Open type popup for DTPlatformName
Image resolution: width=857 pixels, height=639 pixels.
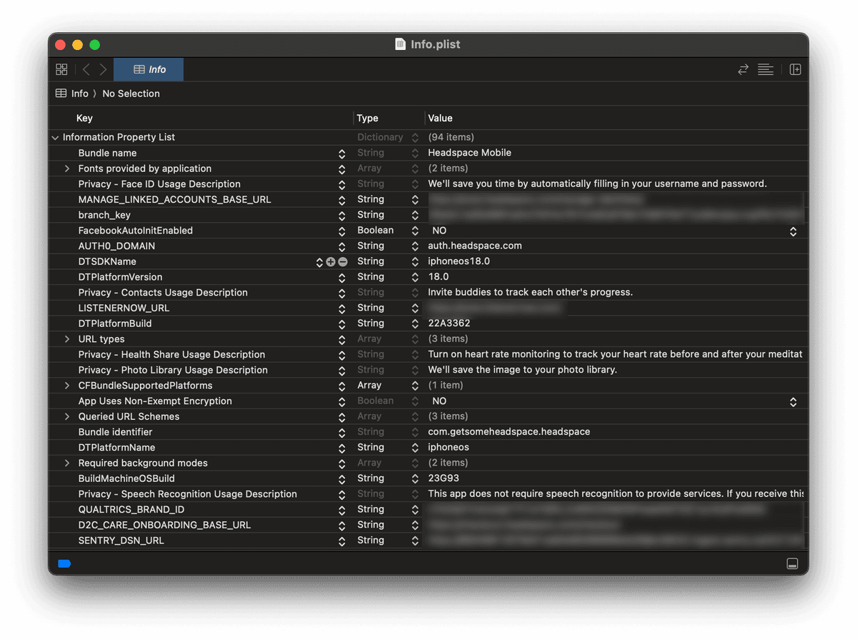pos(415,448)
